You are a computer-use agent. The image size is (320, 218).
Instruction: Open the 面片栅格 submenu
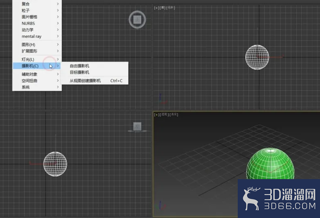[37, 17]
